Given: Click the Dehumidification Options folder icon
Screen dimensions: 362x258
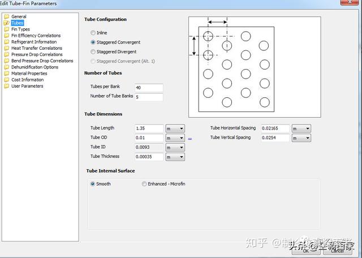Looking at the screenshot, I should point(7,67).
